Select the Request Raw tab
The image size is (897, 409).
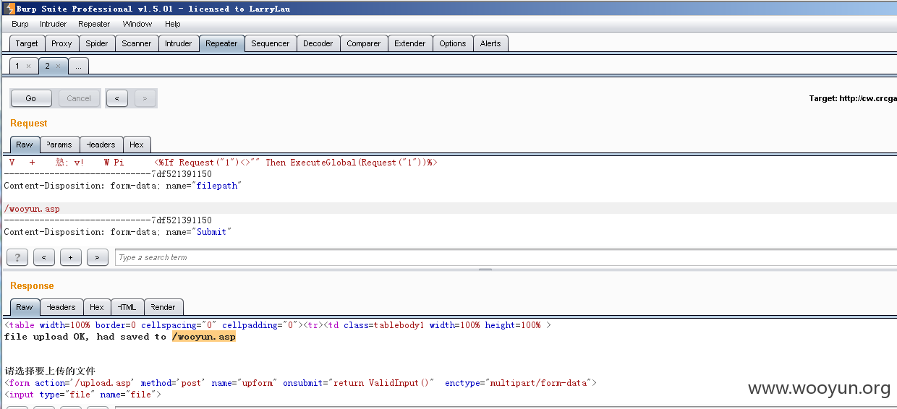point(25,145)
